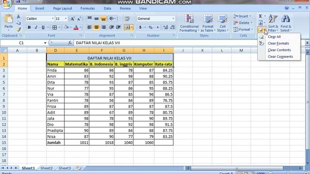This screenshot has height=174, width=310.
Task: Click the Borders icon
Action: coord(55,28)
